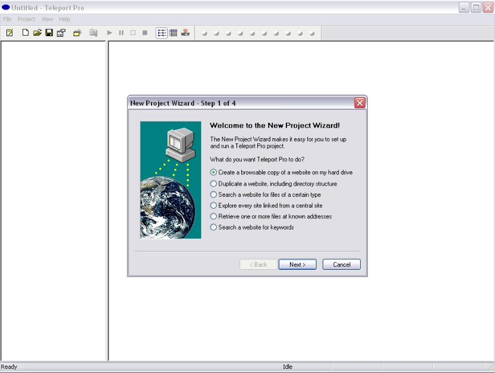Click 'What do you want Teleport Pro to do?'

point(257,160)
